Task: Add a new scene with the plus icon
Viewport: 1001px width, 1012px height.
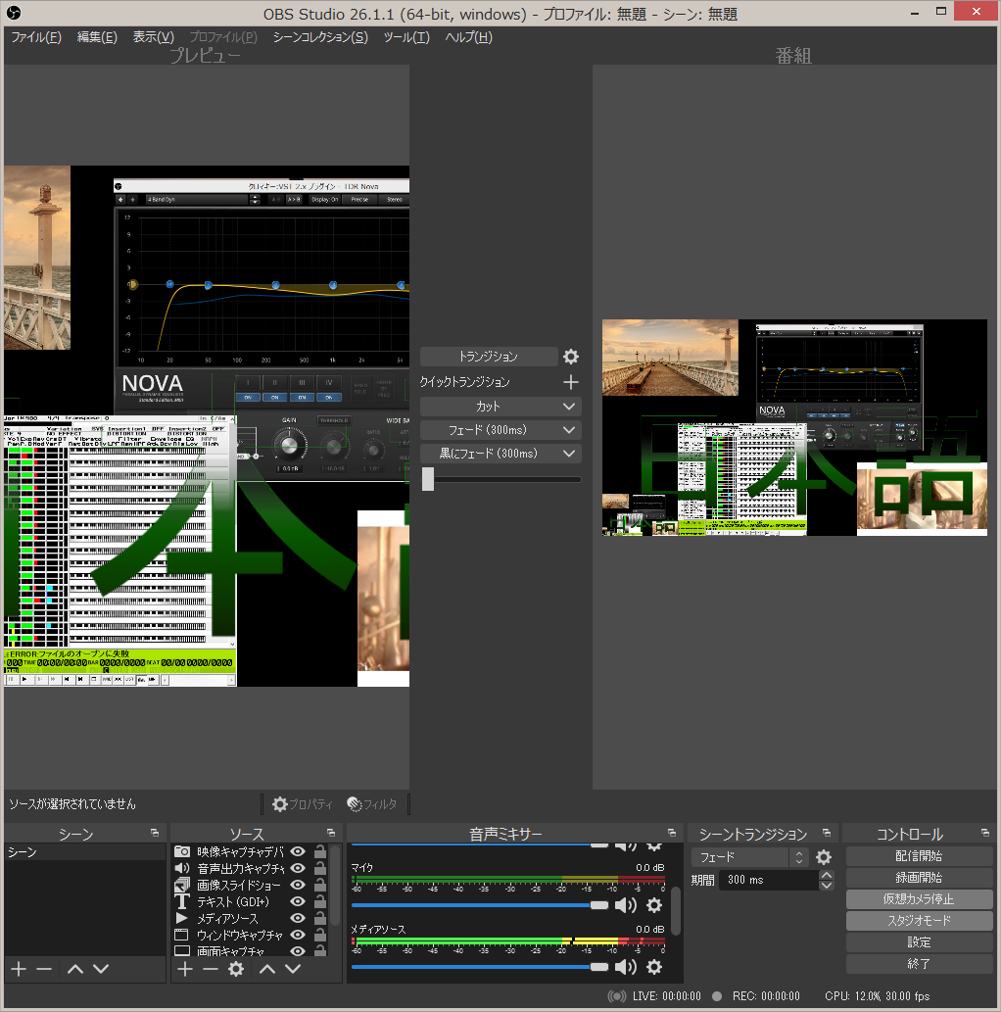Action: coord(19,969)
